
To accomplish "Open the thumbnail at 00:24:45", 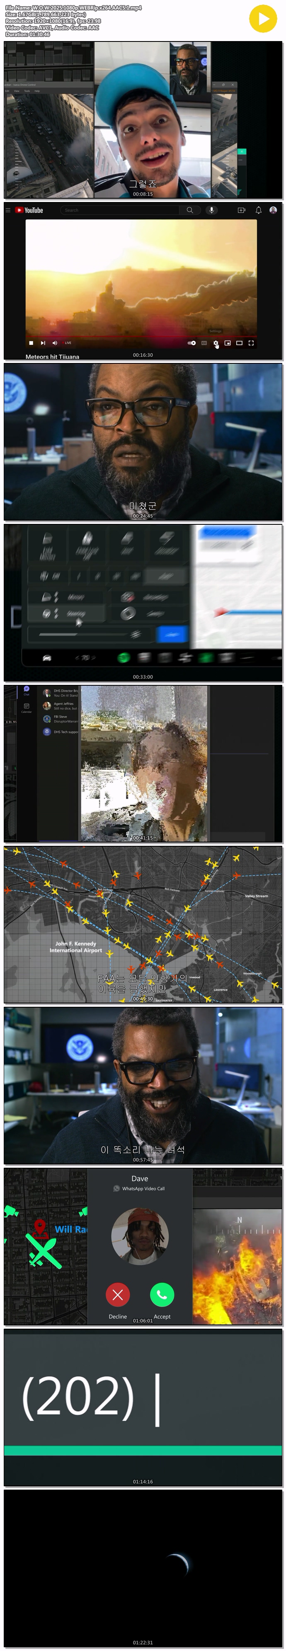I will coord(143,442).
